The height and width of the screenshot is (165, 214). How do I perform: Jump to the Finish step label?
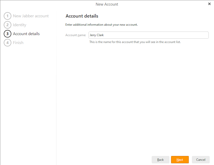click(x=18, y=43)
